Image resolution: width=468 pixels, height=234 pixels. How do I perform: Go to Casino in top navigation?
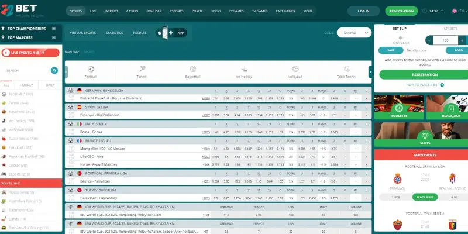133,11
